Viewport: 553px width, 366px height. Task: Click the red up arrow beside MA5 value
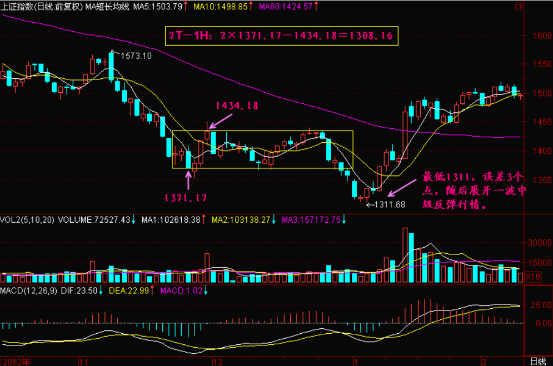(187, 7)
